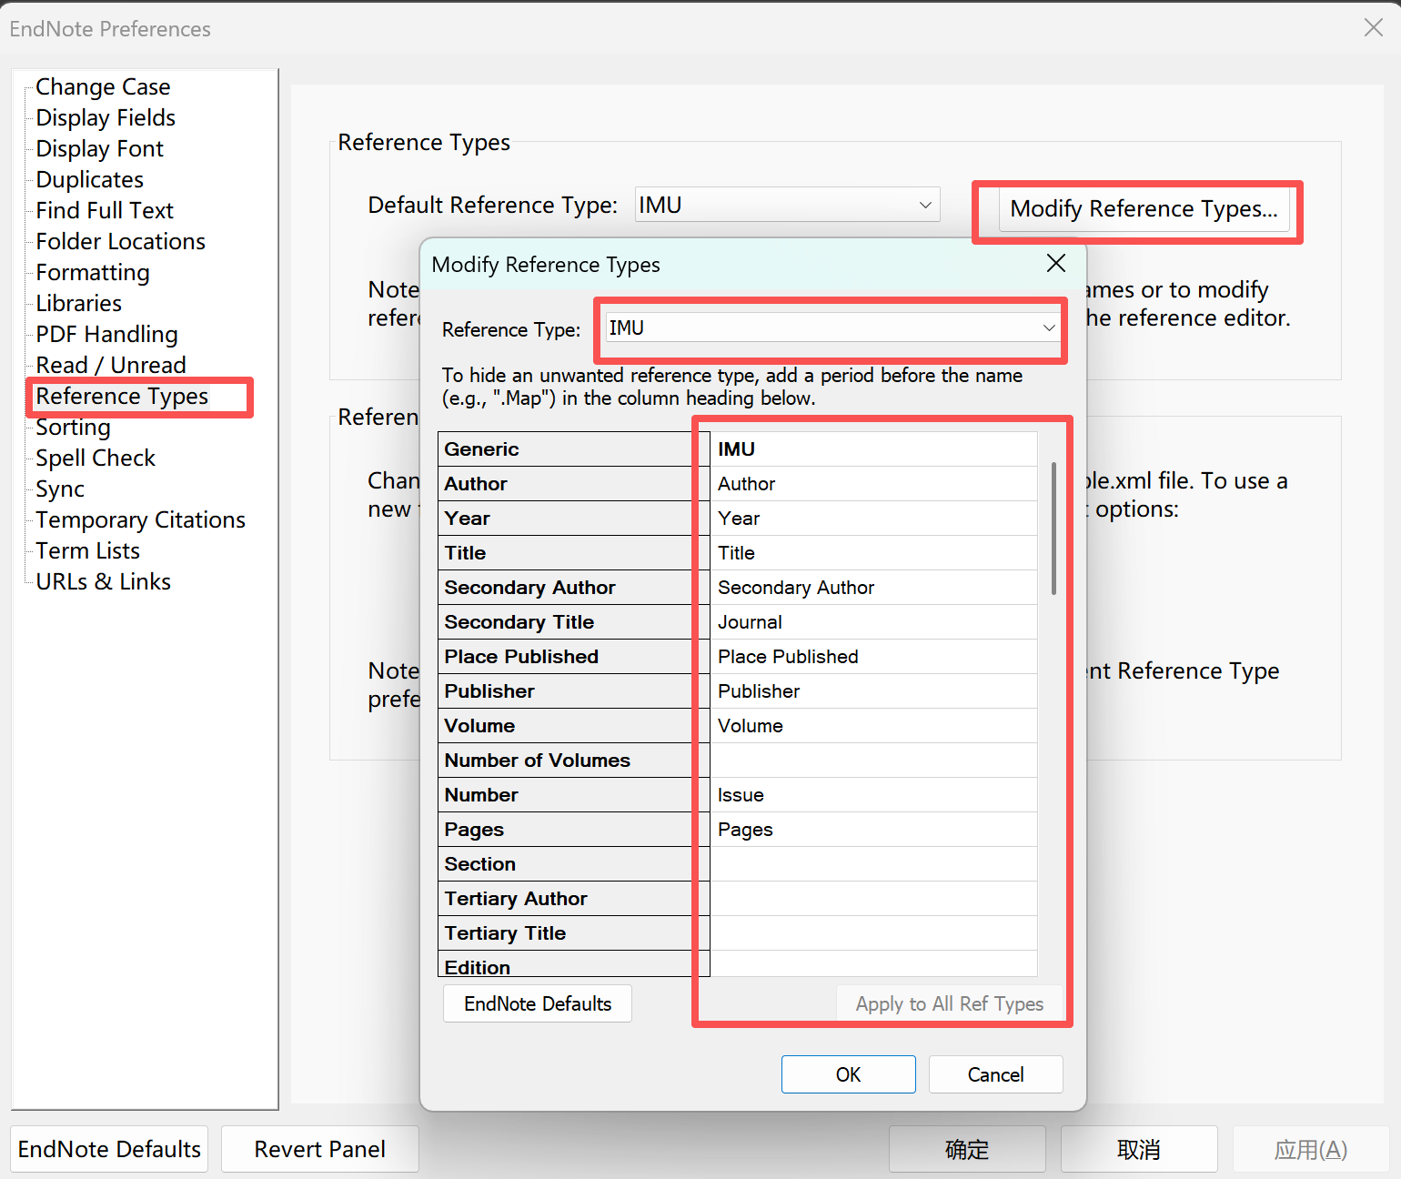Edit the Issue field for Number
1401x1179 pixels.
pyautogui.click(x=873, y=794)
